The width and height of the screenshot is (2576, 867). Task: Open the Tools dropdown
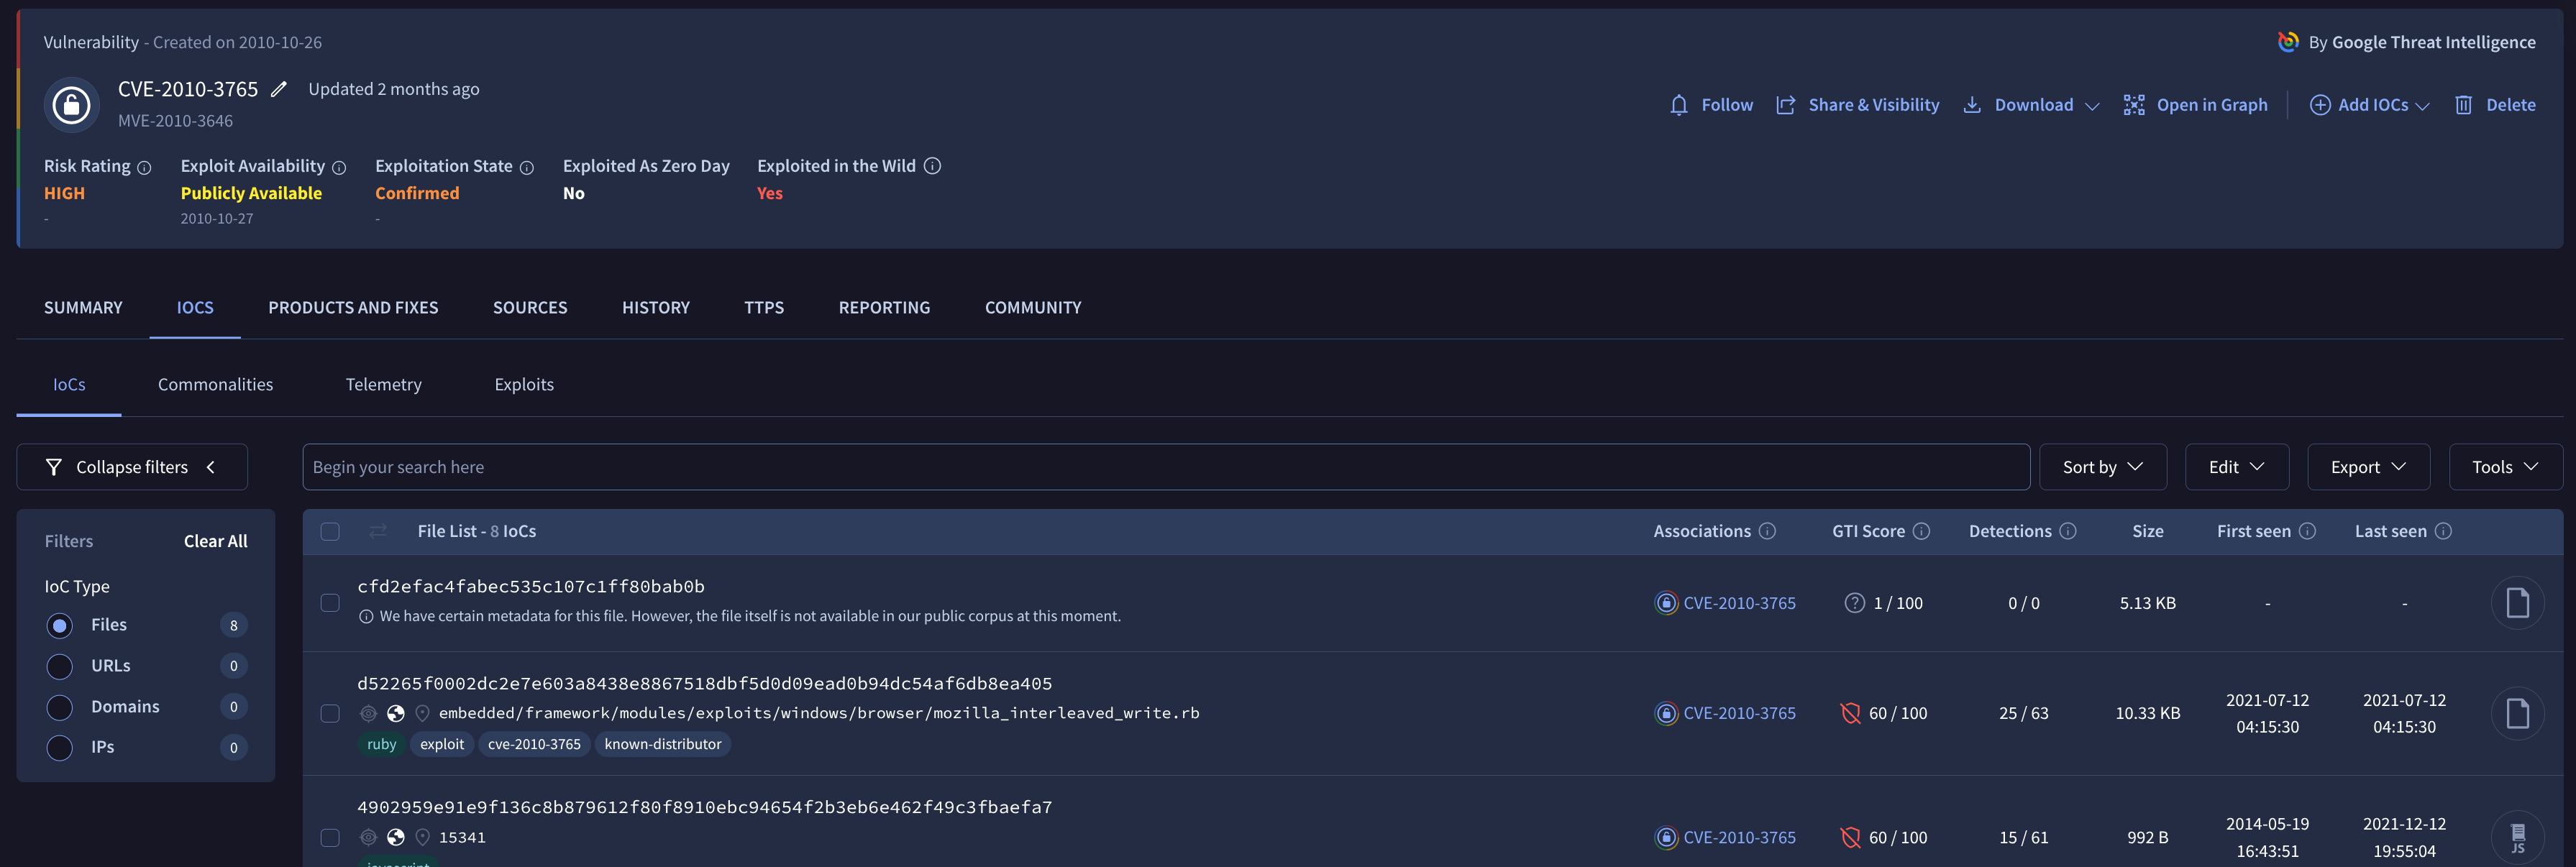tap(2505, 467)
